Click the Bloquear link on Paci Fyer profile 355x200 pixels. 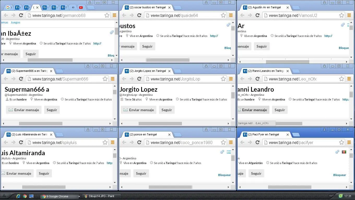pyautogui.click(x=339, y=175)
